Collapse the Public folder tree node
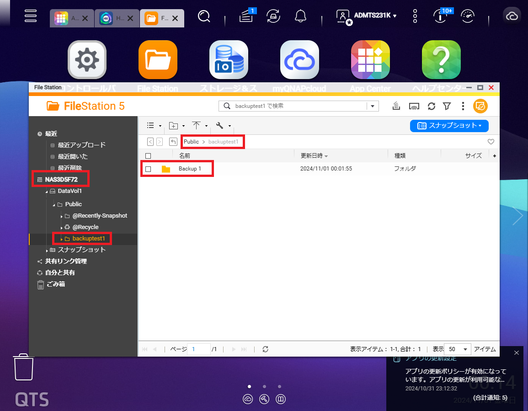 (x=54, y=205)
